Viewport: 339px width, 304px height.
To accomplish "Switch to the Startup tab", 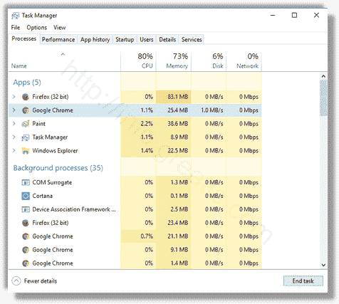I will pyautogui.click(x=125, y=40).
